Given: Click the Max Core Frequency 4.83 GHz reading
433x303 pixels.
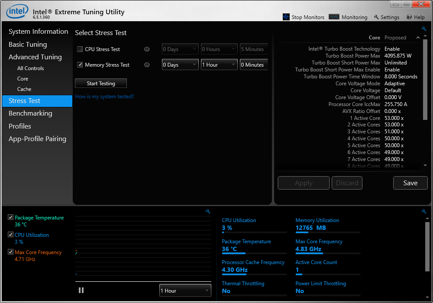Looking at the screenshot, I should tap(308, 249).
